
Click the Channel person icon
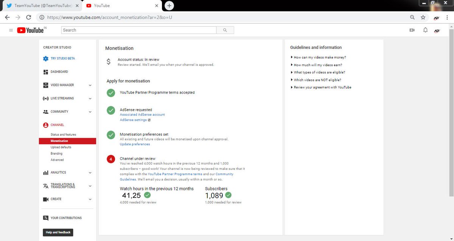click(46, 125)
